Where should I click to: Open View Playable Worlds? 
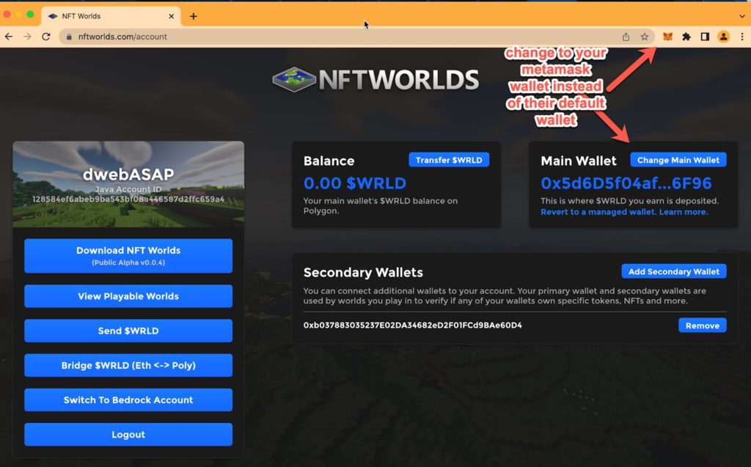(128, 296)
